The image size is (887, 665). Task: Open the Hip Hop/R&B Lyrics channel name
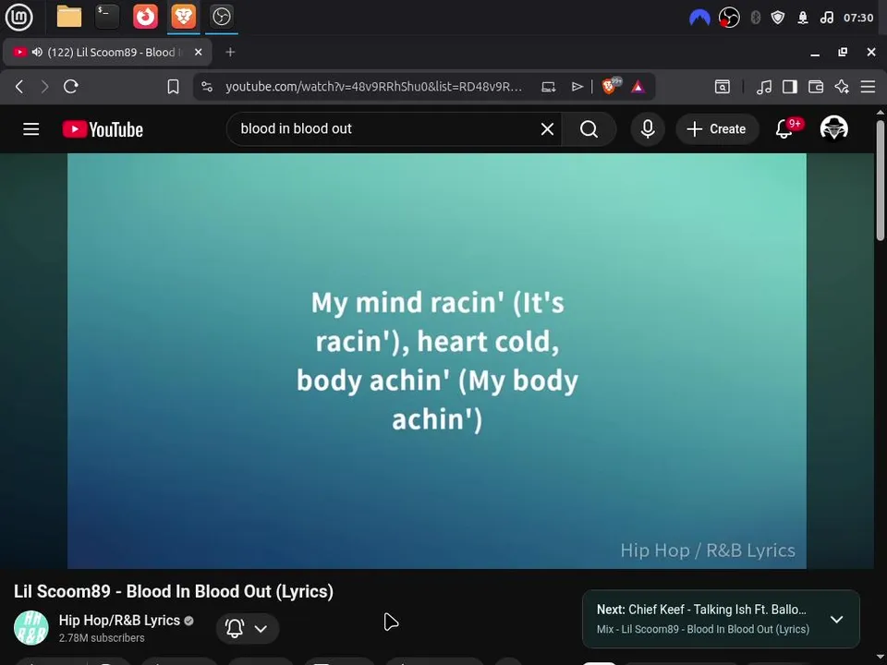[x=119, y=621]
